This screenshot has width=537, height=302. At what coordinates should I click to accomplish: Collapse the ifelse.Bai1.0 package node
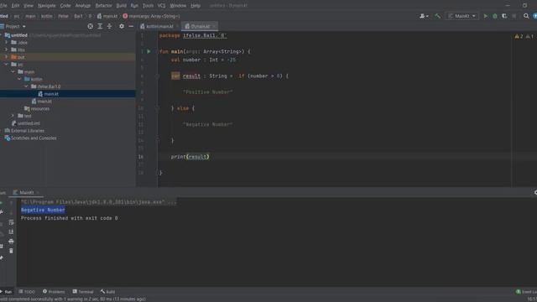[26, 86]
